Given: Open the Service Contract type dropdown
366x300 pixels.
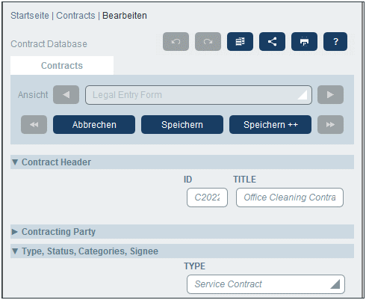Looking at the screenshot, I should [266, 284].
